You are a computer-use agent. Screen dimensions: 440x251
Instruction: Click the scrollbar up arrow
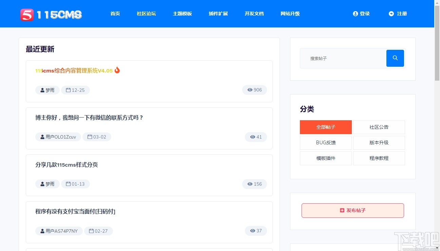click(x=437, y=3)
